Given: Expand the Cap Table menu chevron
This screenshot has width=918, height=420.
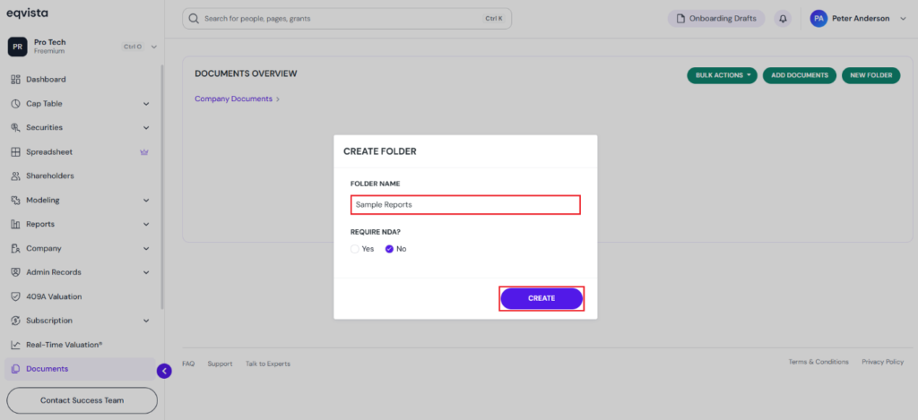Looking at the screenshot, I should tap(146, 104).
